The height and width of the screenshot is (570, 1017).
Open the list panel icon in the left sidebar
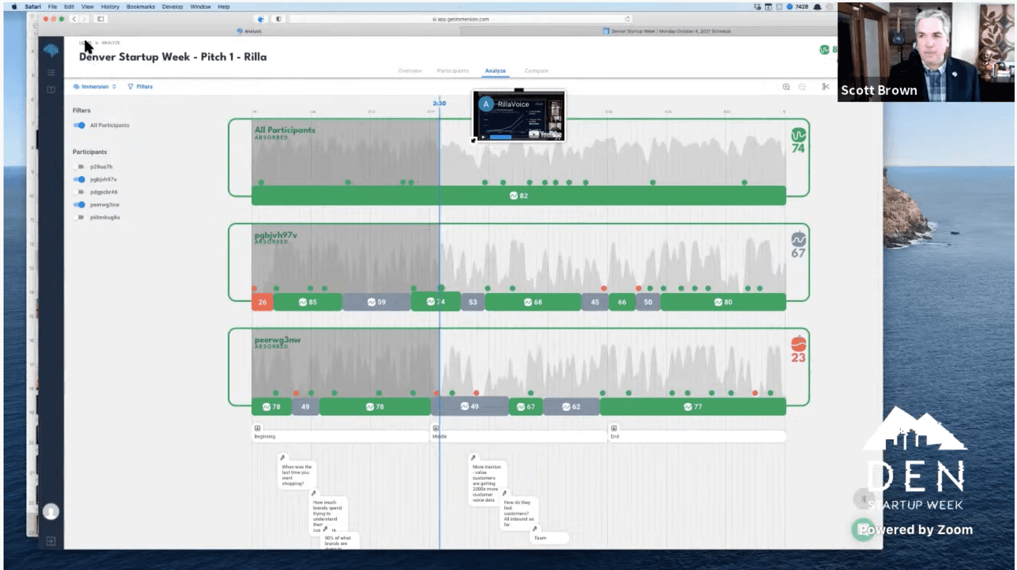(51, 72)
